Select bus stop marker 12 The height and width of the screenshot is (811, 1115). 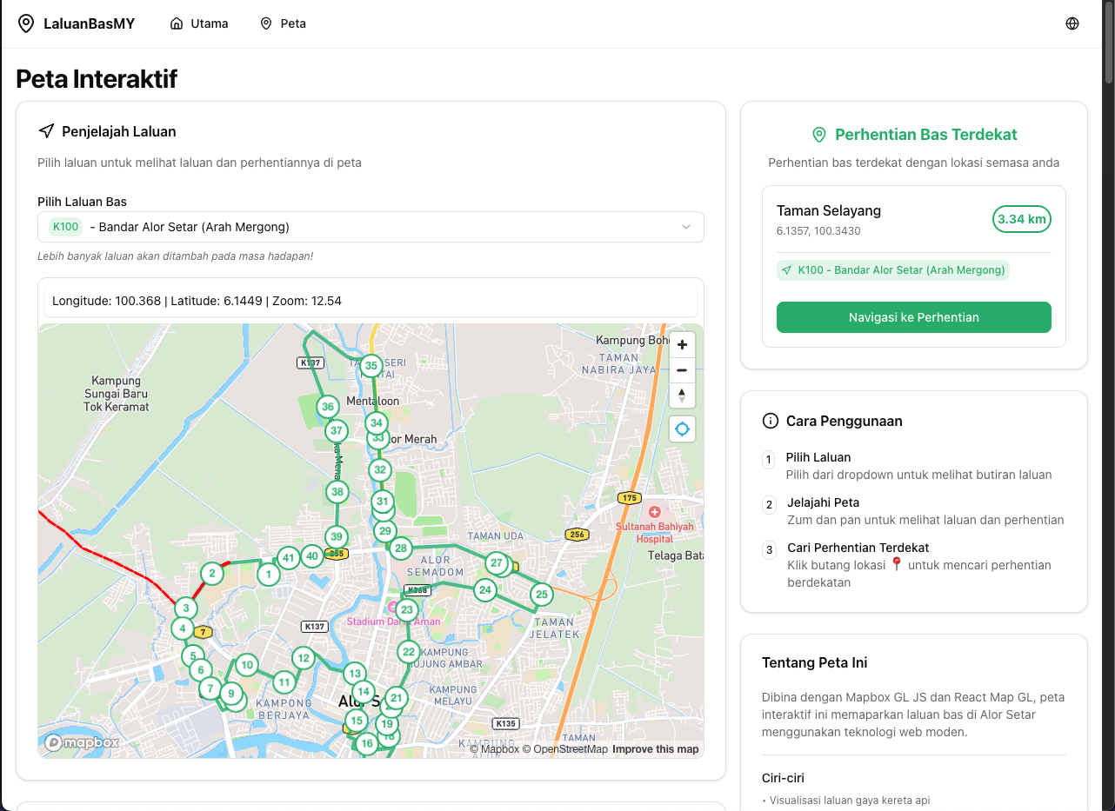click(303, 658)
